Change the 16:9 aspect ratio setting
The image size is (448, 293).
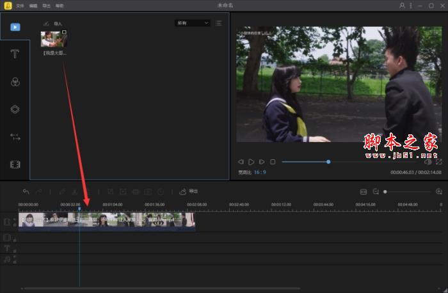[x=260, y=172]
